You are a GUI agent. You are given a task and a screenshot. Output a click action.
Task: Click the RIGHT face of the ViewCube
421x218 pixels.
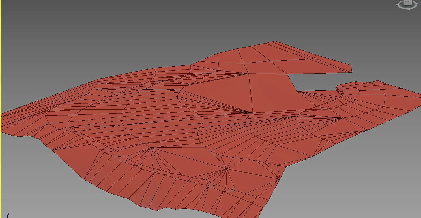(x=408, y=2)
